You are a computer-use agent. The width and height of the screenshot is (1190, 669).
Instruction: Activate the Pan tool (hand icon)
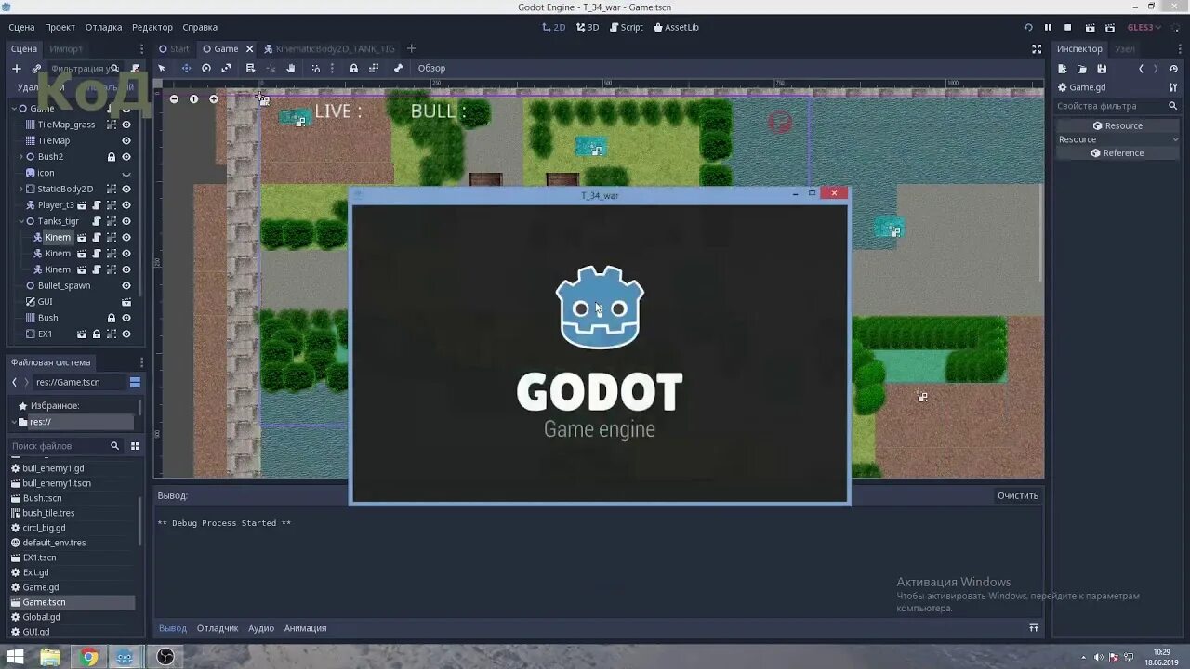(290, 68)
